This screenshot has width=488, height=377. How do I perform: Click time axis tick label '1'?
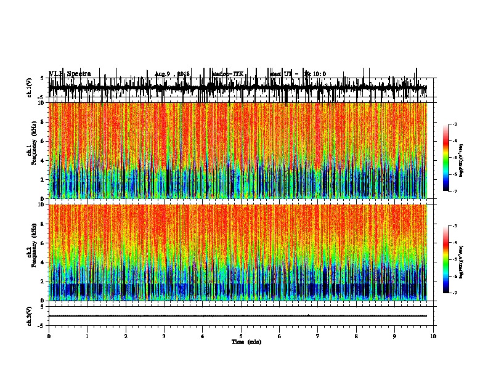(x=87, y=336)
